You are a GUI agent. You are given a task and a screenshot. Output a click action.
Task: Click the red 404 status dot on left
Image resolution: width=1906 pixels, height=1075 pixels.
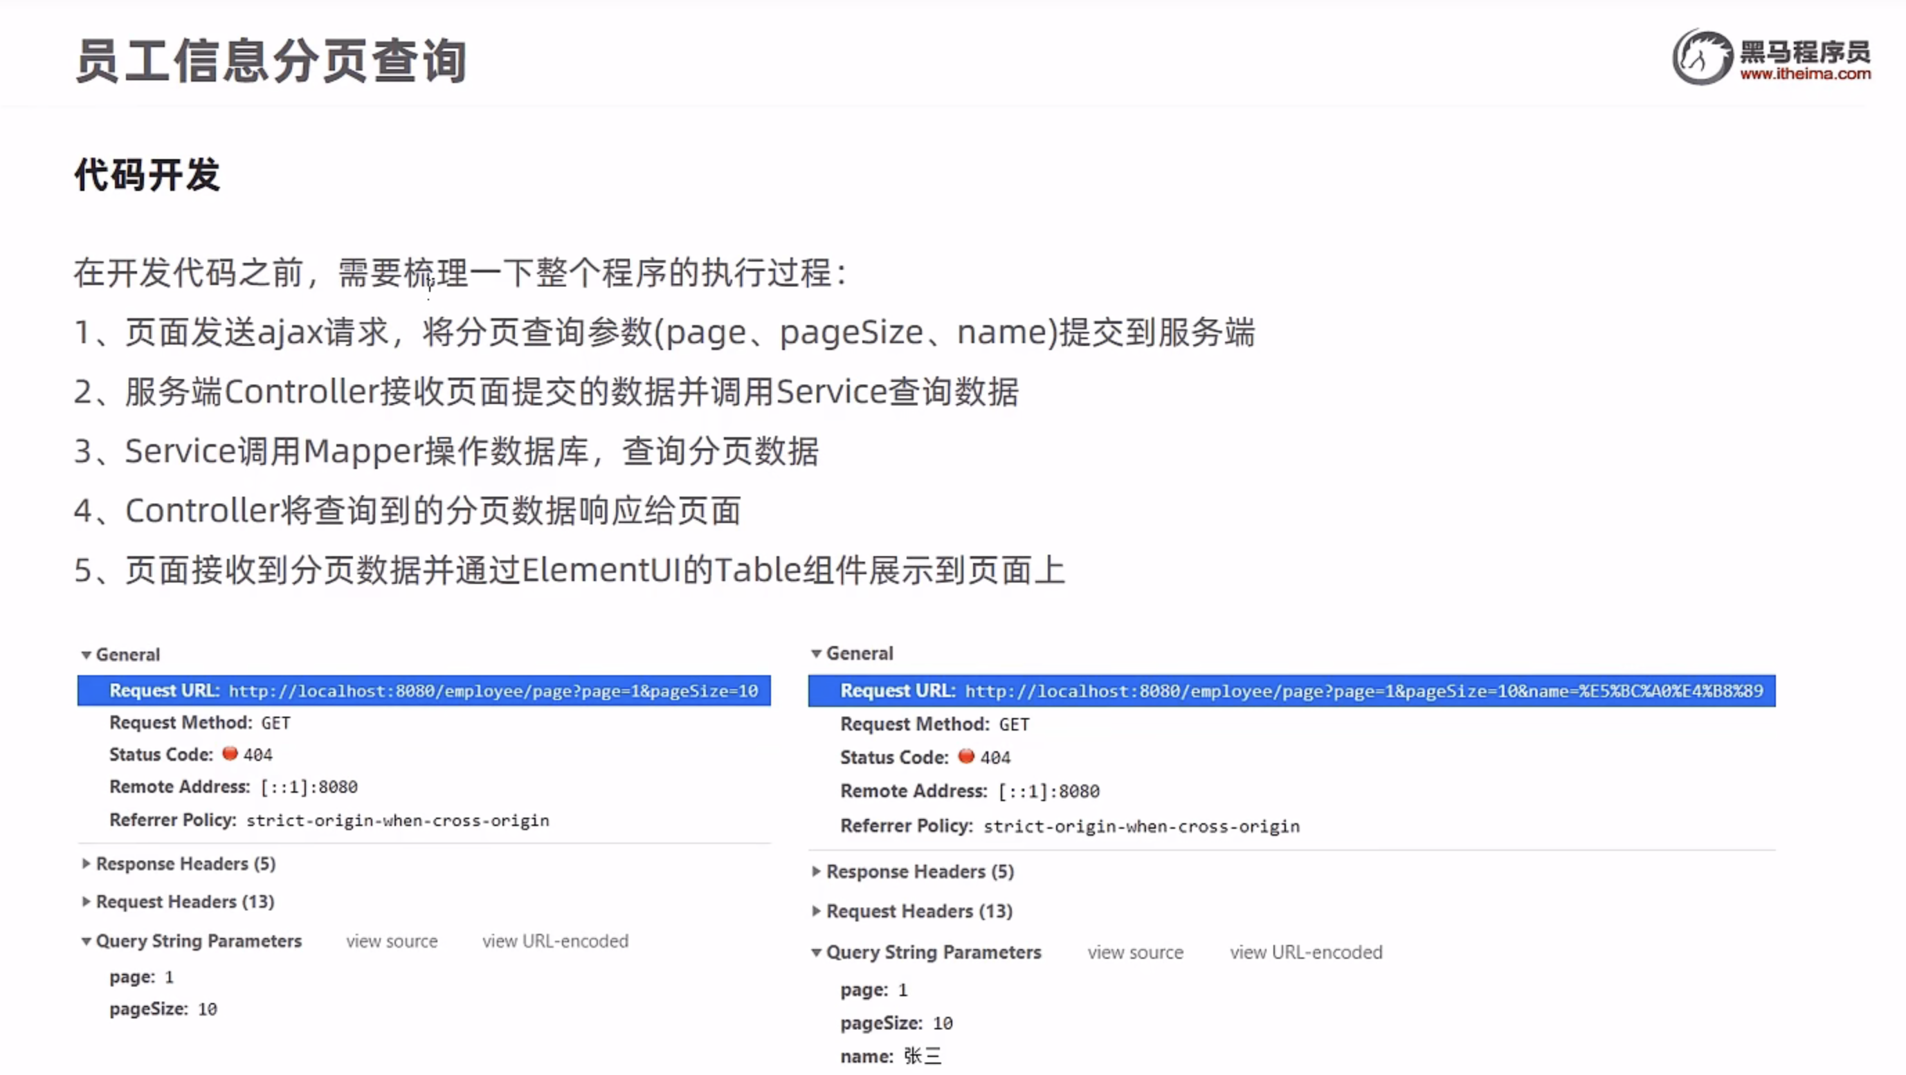(230, 753)
